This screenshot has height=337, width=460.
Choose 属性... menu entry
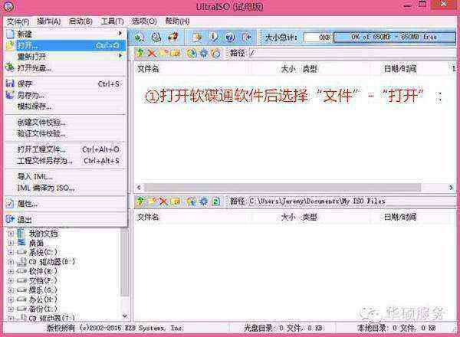point(65,204)
